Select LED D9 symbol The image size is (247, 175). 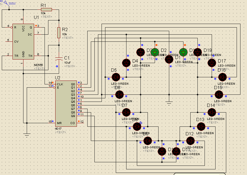[148, 141]
